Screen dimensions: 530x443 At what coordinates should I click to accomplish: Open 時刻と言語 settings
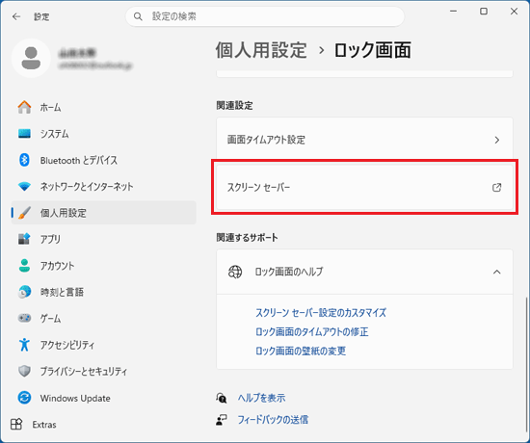104,292
